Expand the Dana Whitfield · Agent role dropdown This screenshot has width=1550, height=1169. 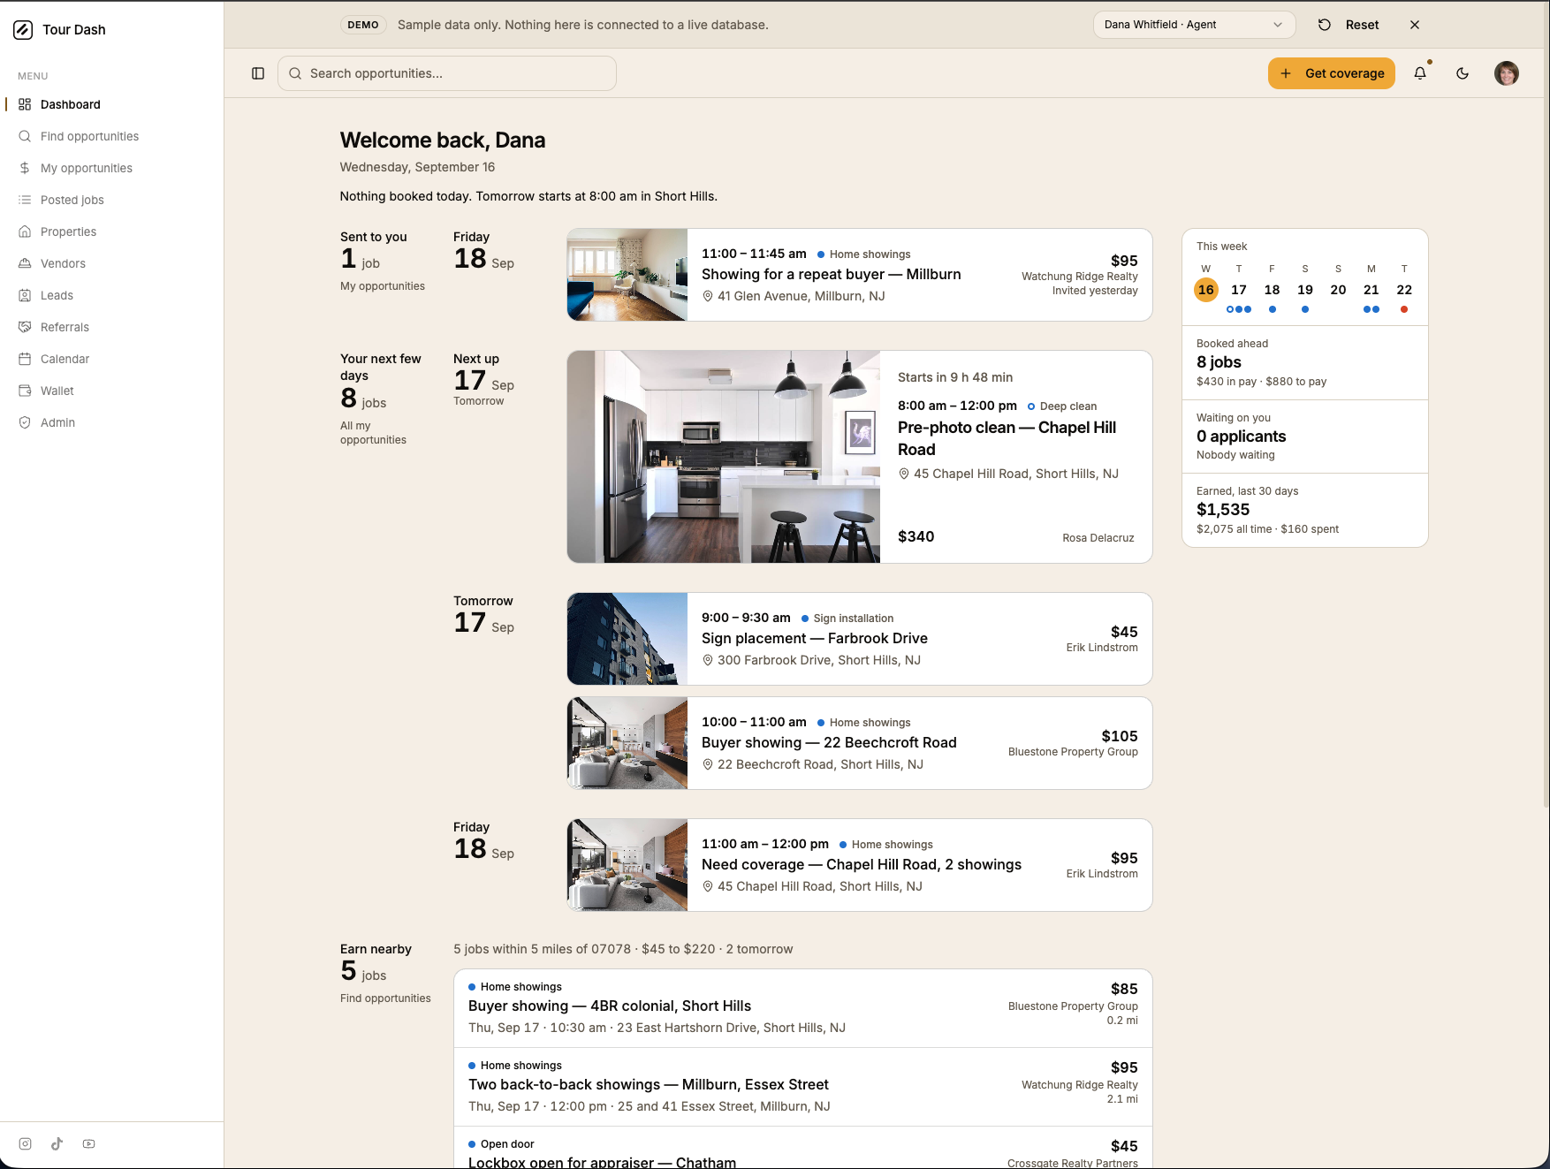tap(1194, 25)
